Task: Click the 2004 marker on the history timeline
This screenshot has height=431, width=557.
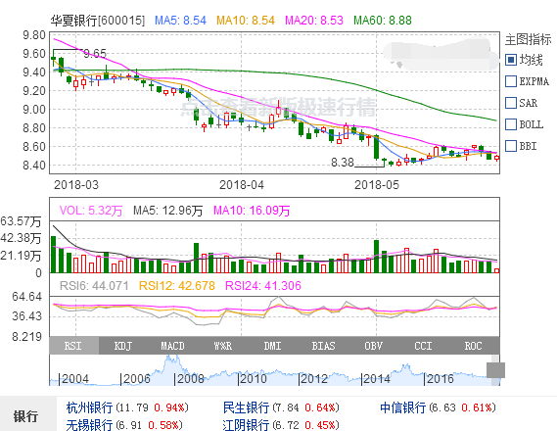Action: coord(73,379)
